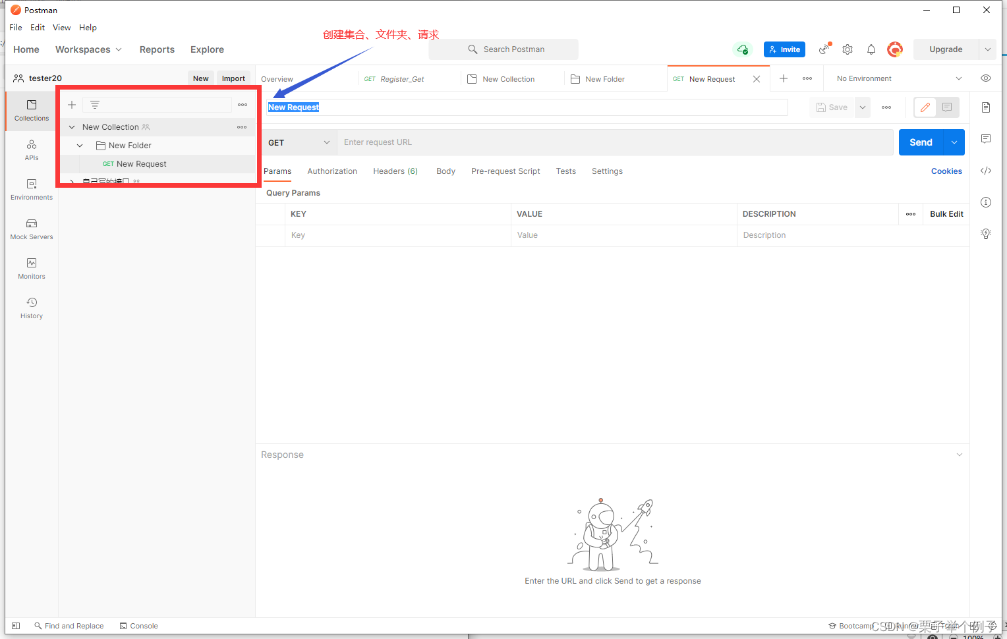Click the Import button
Viewport: 1007px width, 639px height.
pyautogui.click(x=233, y=78)
